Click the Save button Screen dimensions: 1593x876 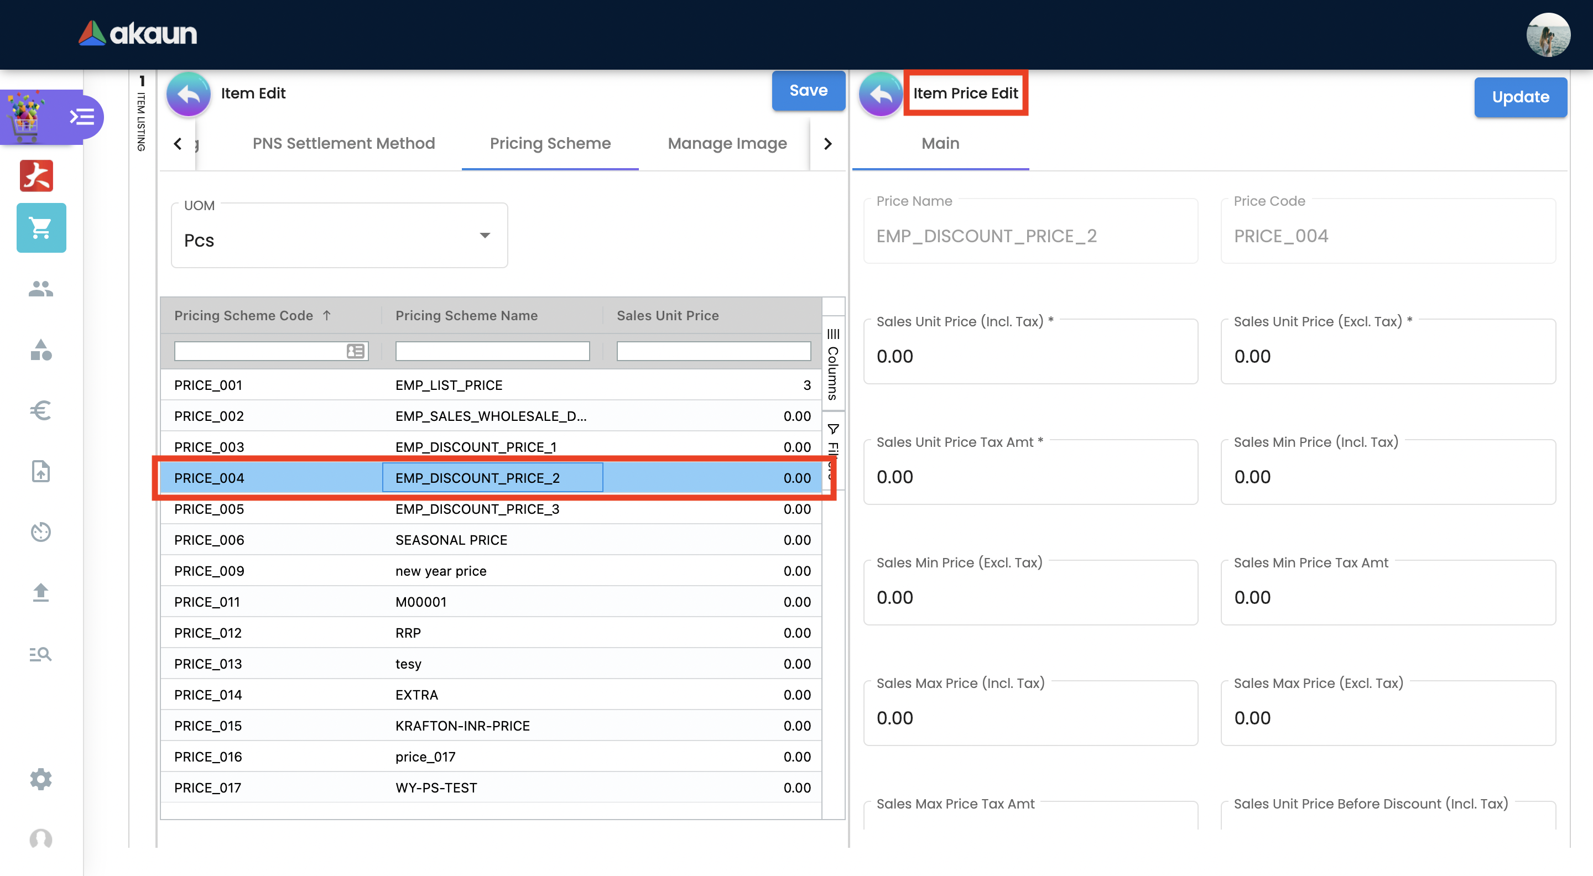click(x=808, y=91)
